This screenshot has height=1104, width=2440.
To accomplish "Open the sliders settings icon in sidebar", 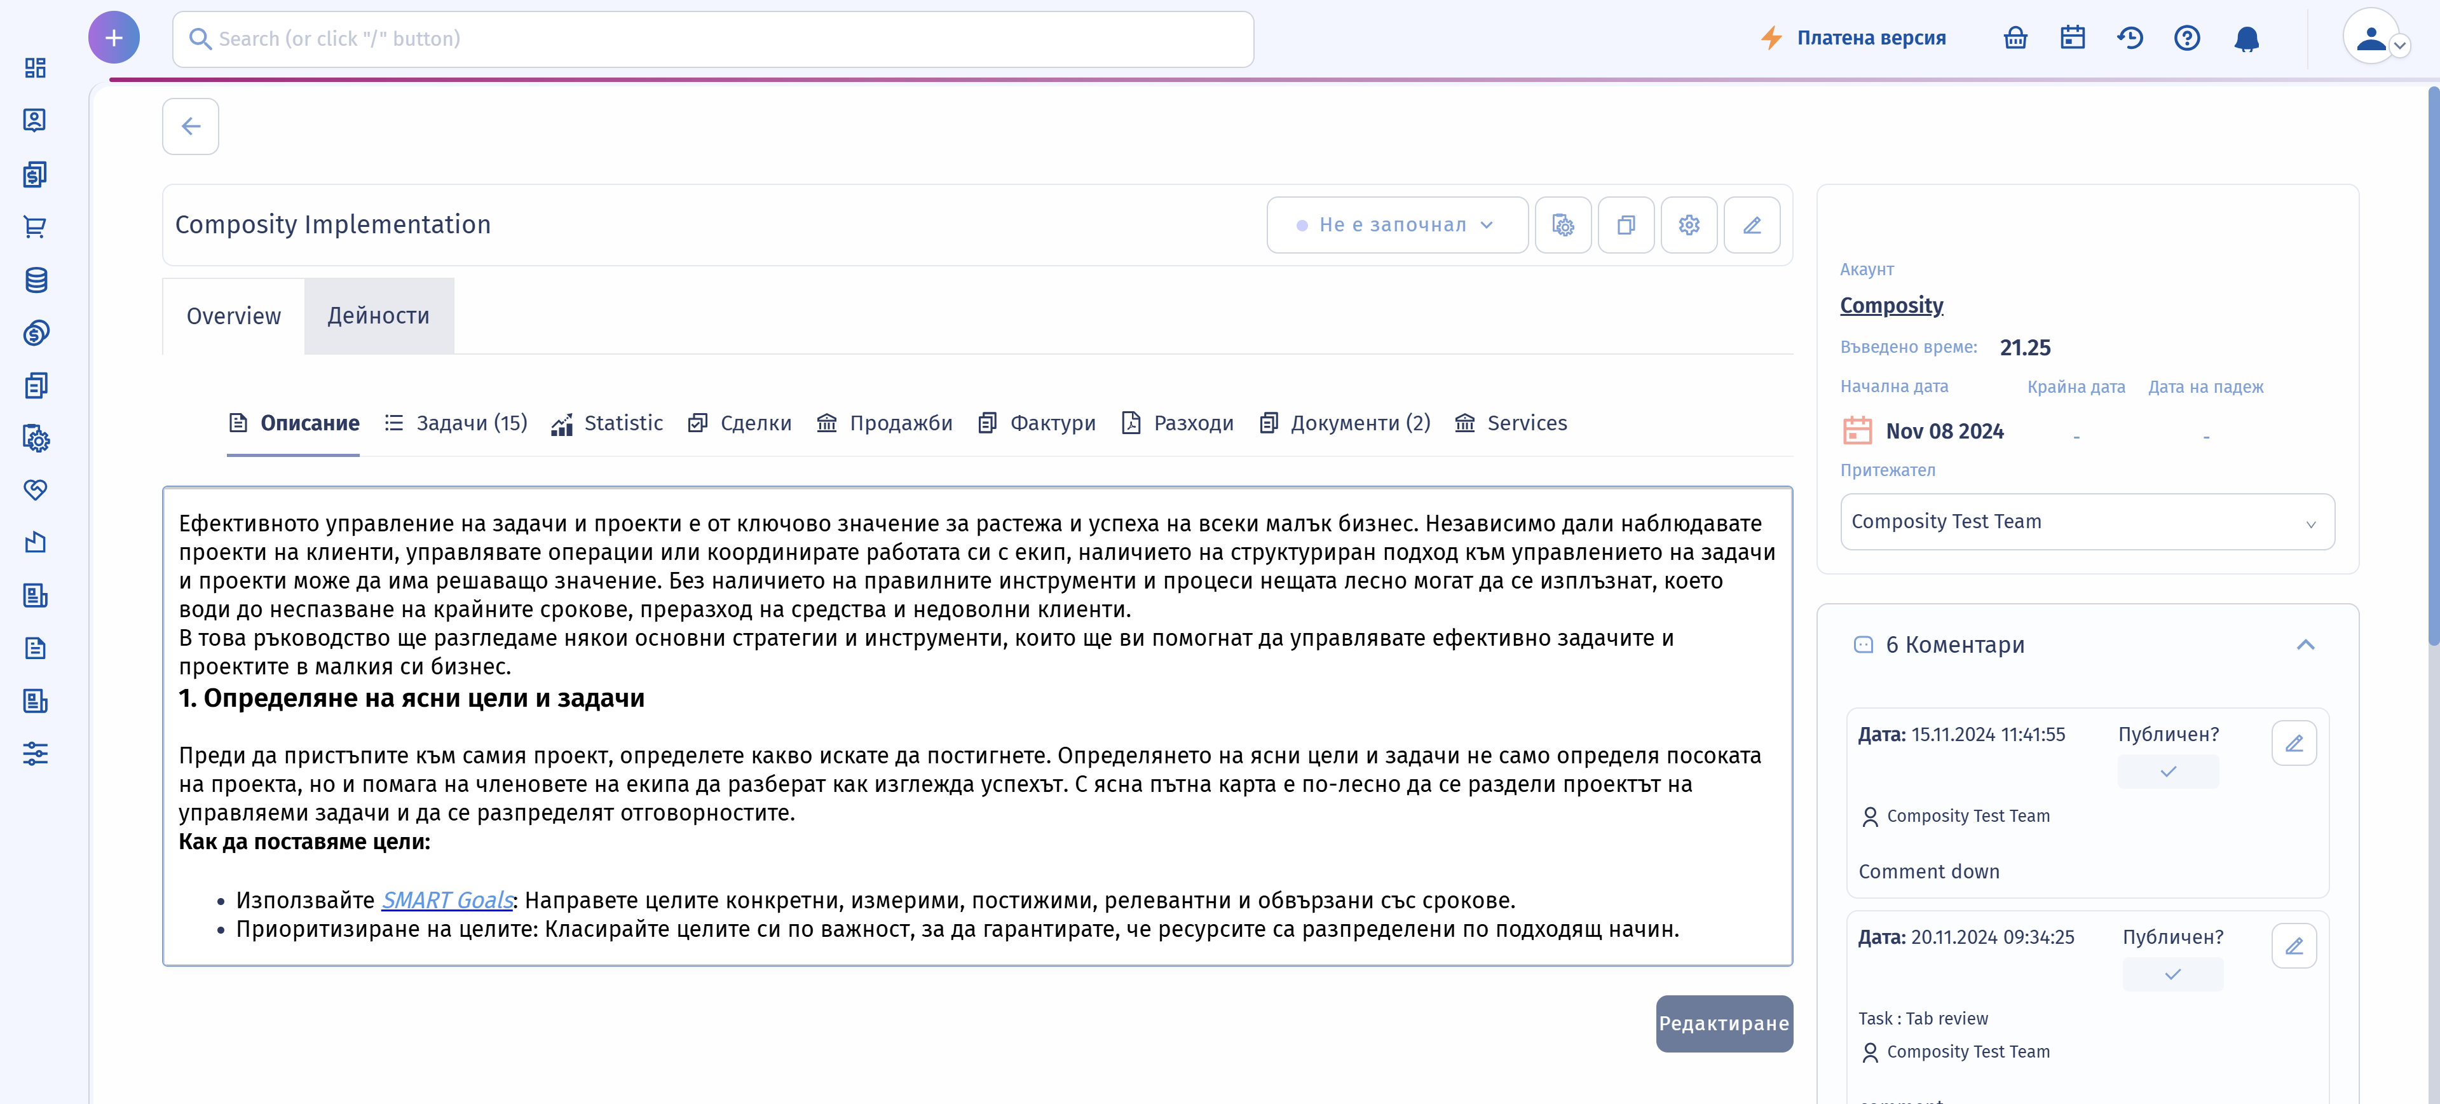I will 35,754.
